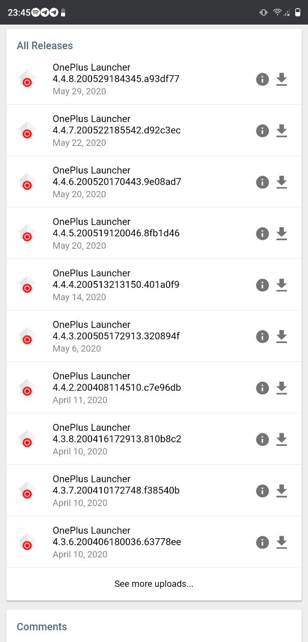Tap the 23:45 status bar clock
308x642 pixels.
pyautogui.click(x=19, y=13)
